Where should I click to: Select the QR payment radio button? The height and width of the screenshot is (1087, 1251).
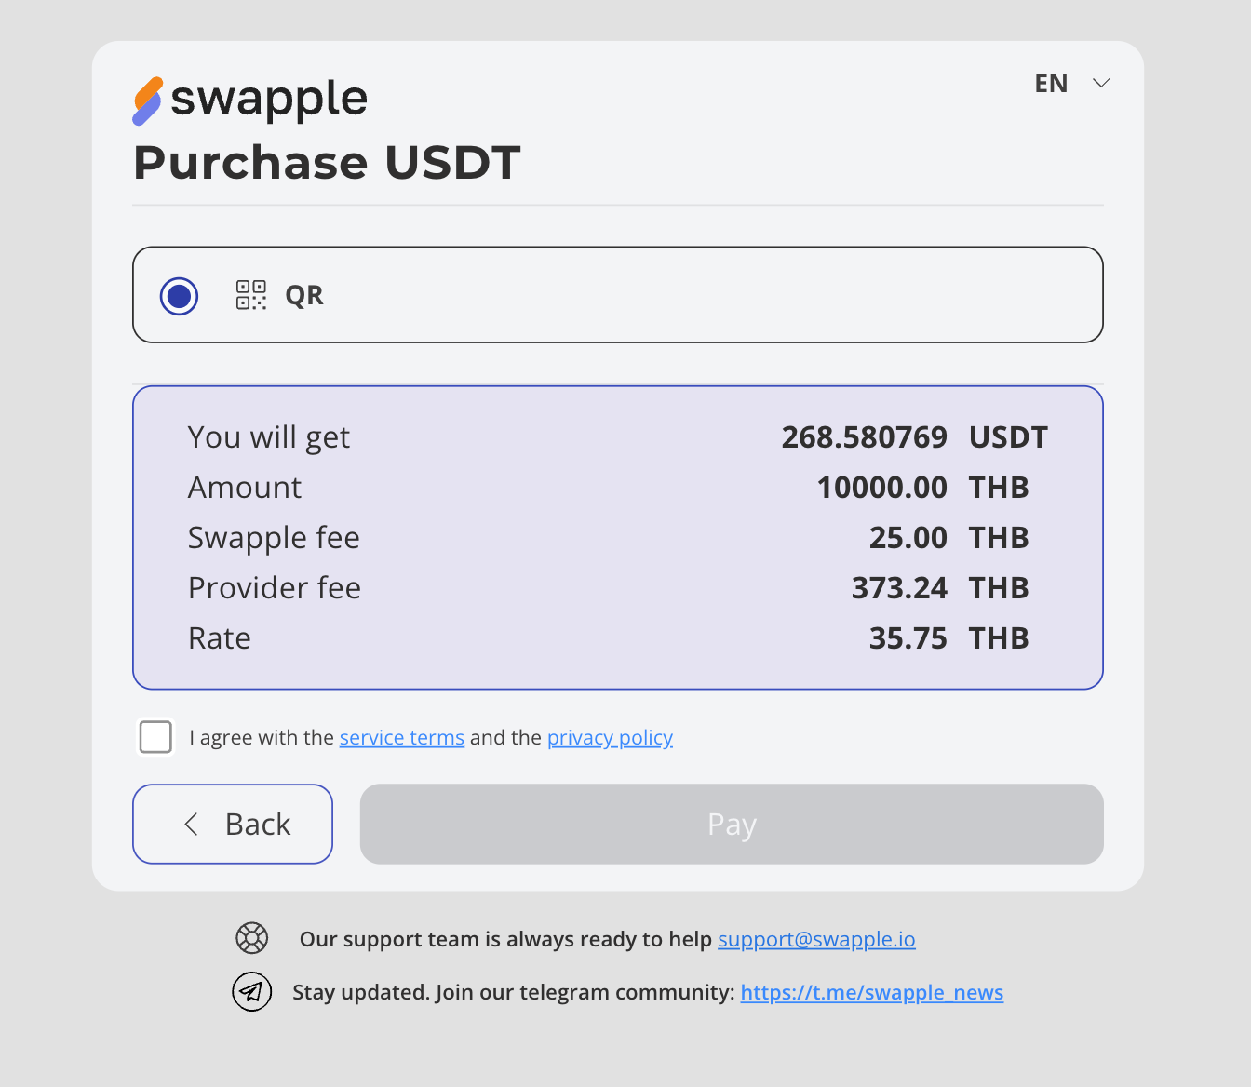click(x=179, y=296)
